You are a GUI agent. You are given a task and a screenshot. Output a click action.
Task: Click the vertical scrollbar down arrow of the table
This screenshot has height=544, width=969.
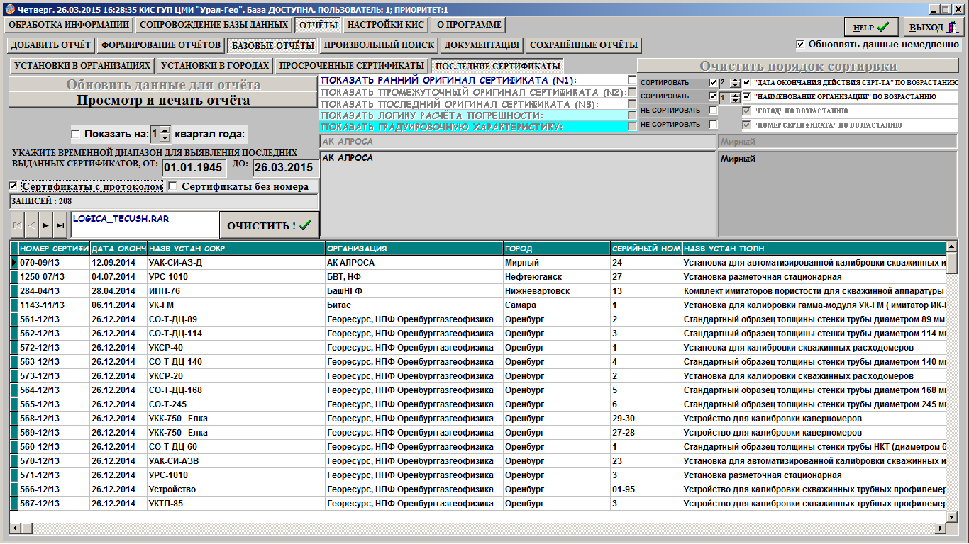click(x=952, y=516)
